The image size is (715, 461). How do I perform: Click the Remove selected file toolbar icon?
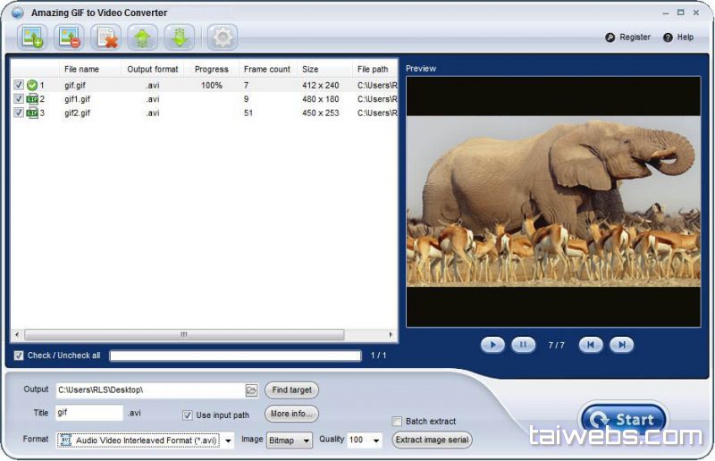pyautogui.click(x=69, y=38)
